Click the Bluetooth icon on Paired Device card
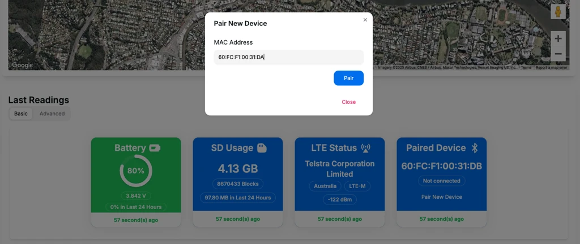580x244 pixels. 475,148
